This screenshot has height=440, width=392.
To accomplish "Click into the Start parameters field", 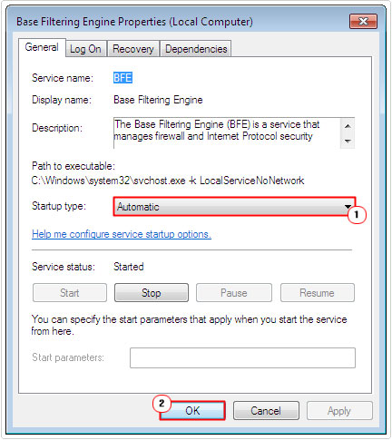I will pyautogui.click(x=242, y=357).
